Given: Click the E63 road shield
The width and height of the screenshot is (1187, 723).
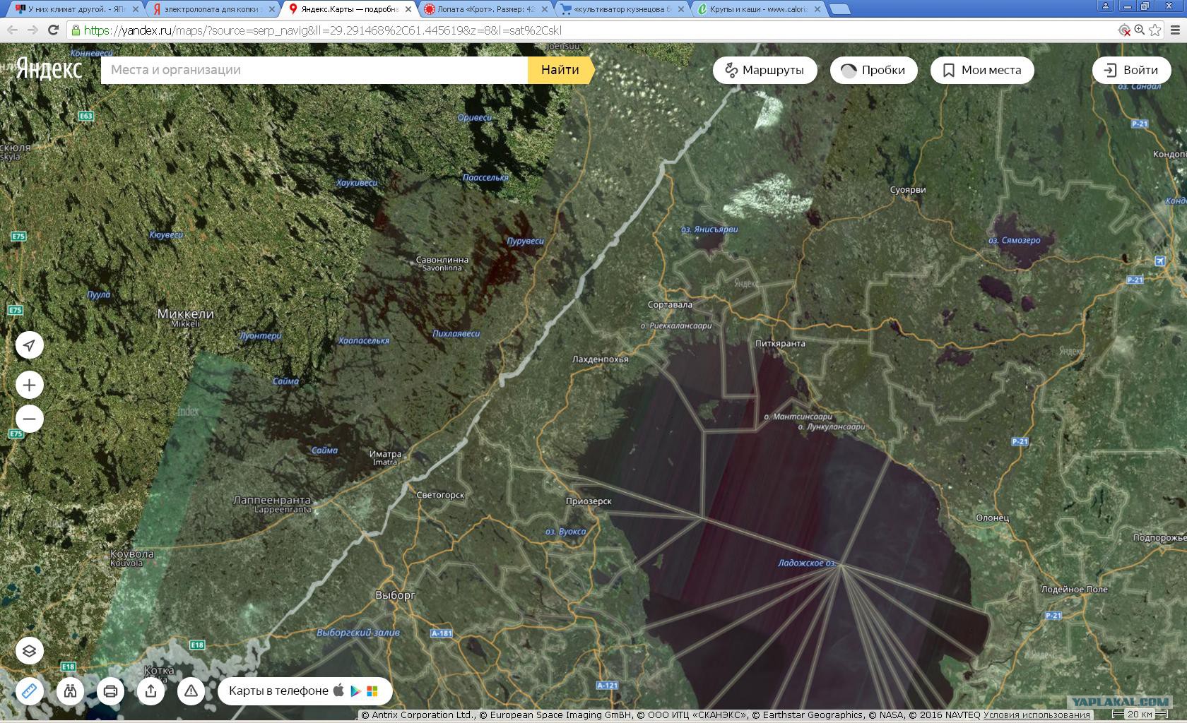Looking at the screenshot, I should pos(86,116).
